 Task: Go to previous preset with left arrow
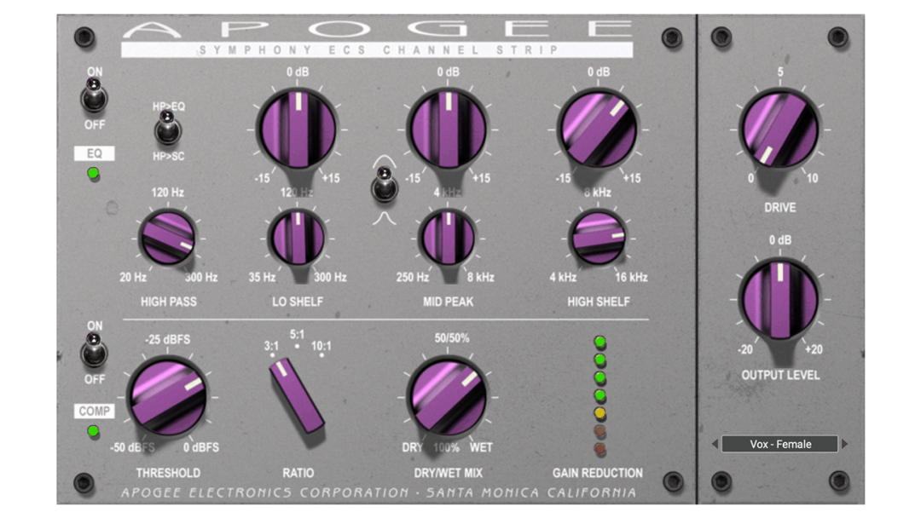tap(715, 444)
